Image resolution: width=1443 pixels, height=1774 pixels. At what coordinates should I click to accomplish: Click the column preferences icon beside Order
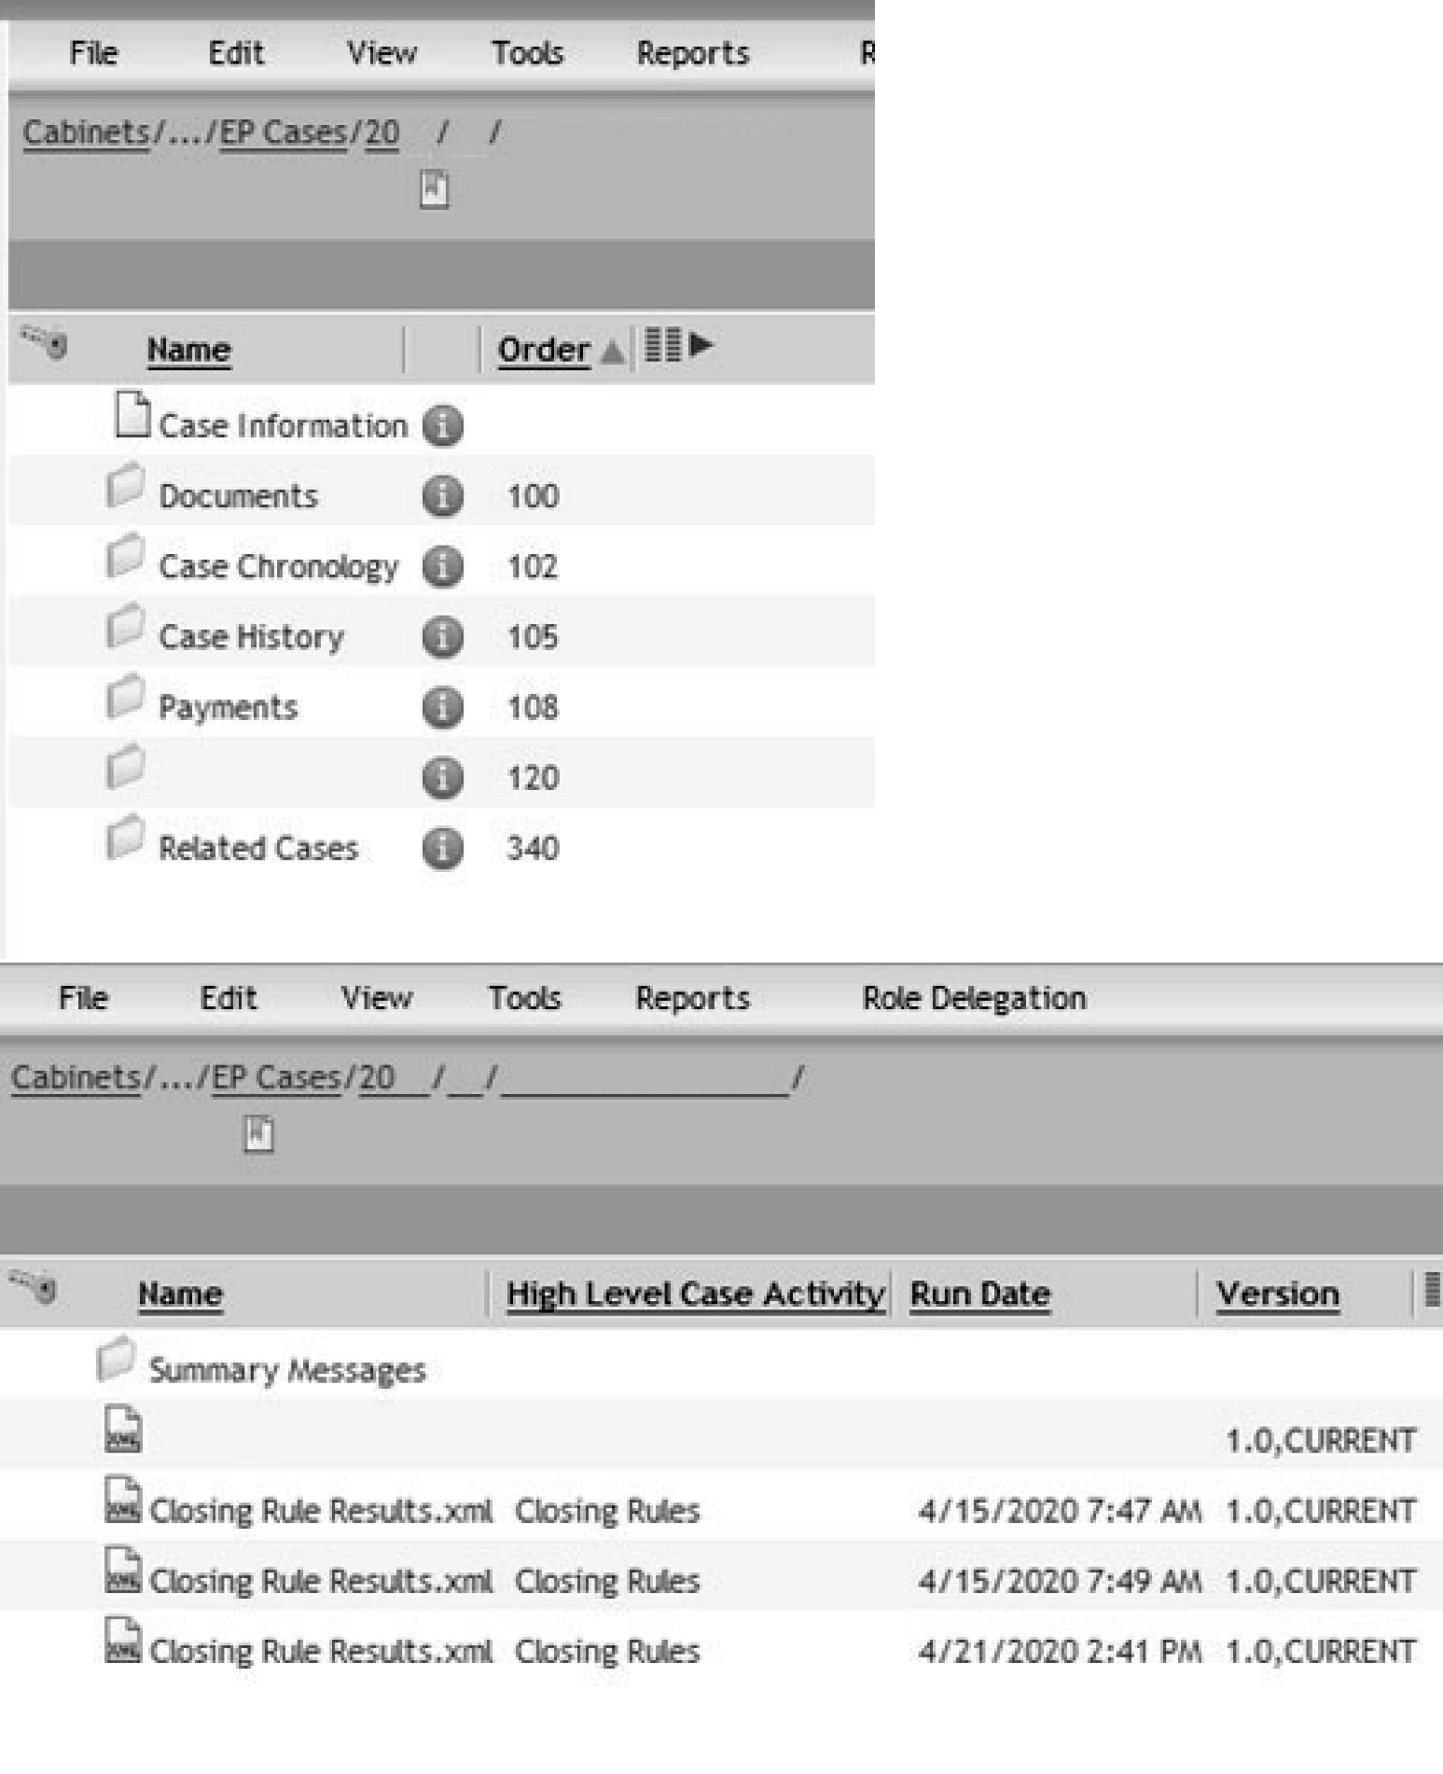662,345
